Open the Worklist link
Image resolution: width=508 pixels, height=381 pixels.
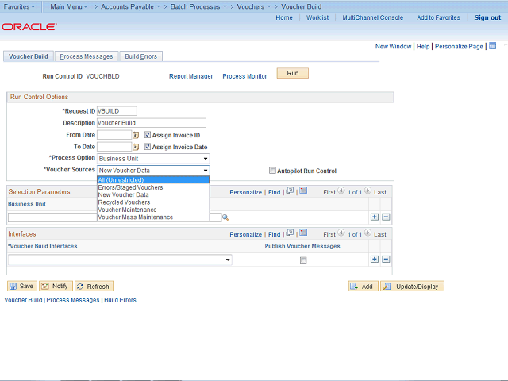coord(317,17)
